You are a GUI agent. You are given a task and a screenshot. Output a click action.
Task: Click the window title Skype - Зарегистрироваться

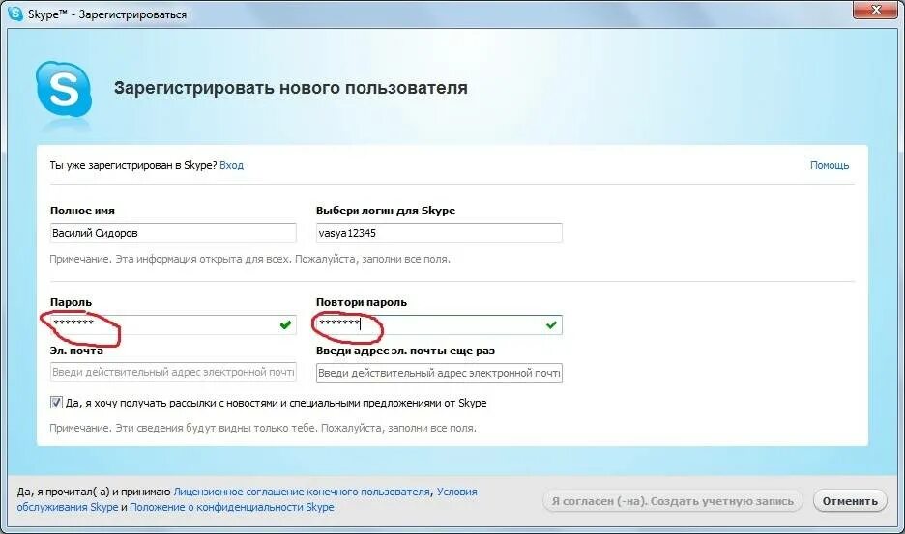(x=107, y=14)
